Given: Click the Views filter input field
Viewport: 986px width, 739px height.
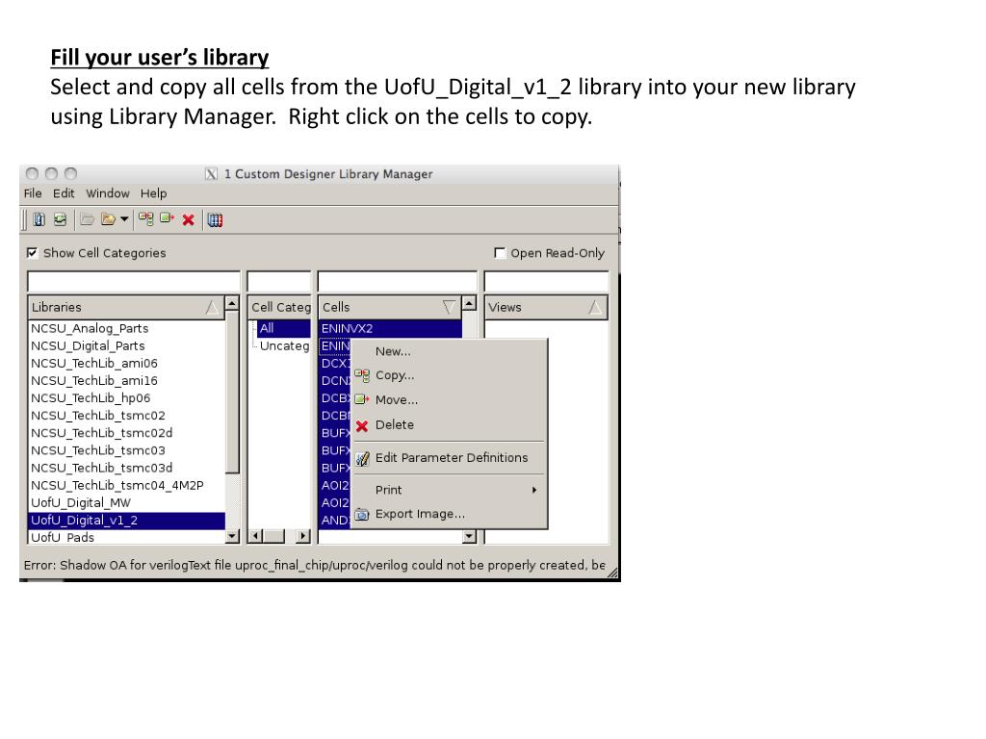Looking at the screenshot, I should 547,282.
